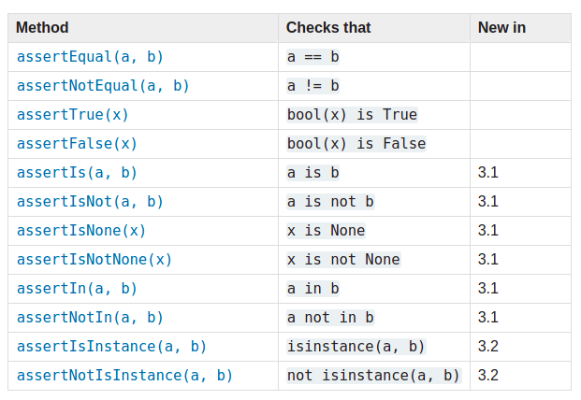Go to the assertIs(a, b) link
This screenshot has width=581, height=400.
click(x=77, y=173)
